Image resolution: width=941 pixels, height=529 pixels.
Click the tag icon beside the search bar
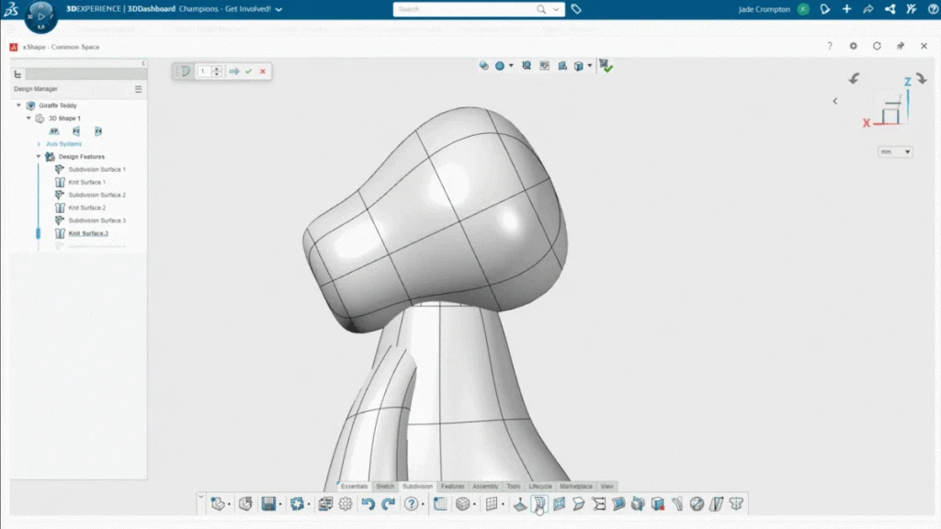(576, 9)
